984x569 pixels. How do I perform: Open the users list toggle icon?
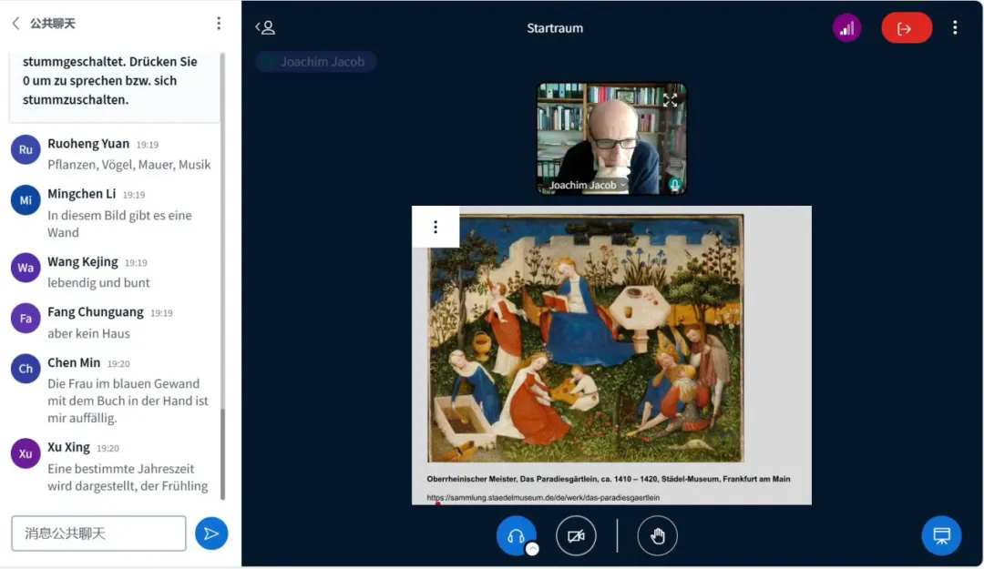point(265,28)
